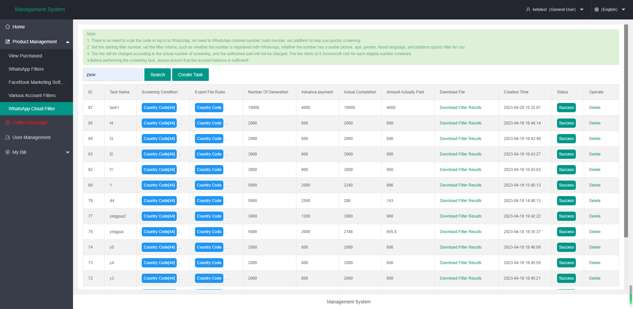This screenshot has width=633, height=309.
Task: Click the globe language icon
Action: coord(597,10)
